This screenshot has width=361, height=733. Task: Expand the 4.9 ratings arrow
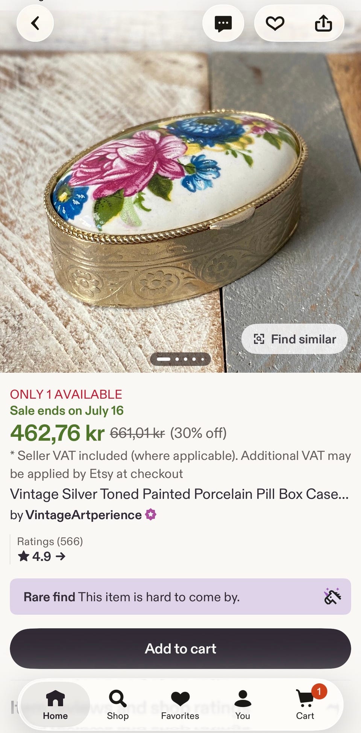coord(61,556)
